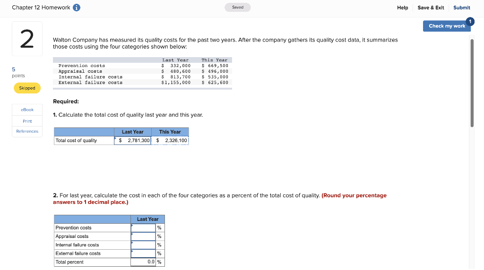The width and height of the screenshot is (484, 270).
Task: Click Save & Exit
Action: [431, 8]
